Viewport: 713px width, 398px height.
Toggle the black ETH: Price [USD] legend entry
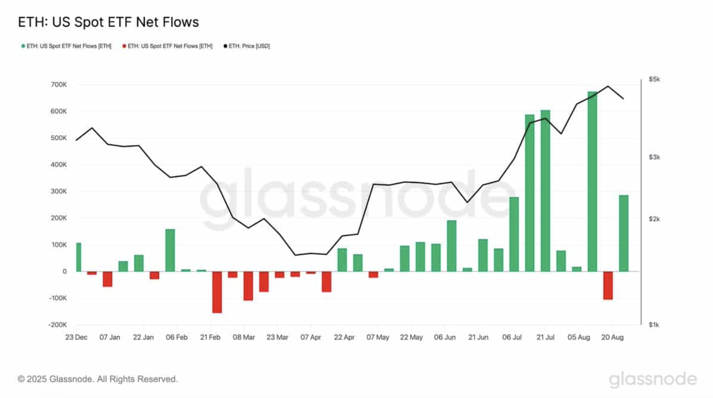coord(247,46)
